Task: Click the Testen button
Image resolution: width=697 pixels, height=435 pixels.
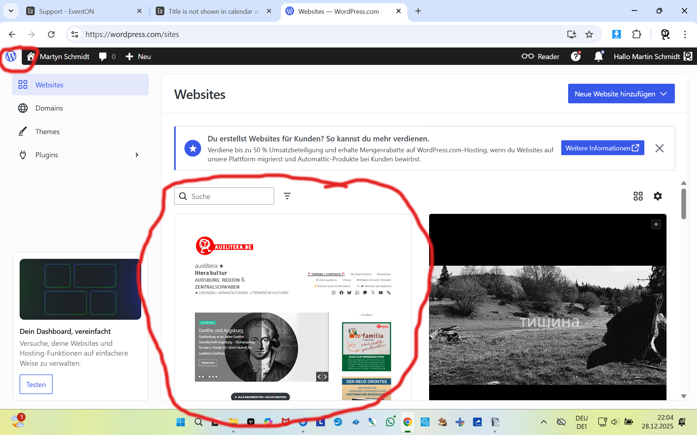Action: [x=36, y=384]
